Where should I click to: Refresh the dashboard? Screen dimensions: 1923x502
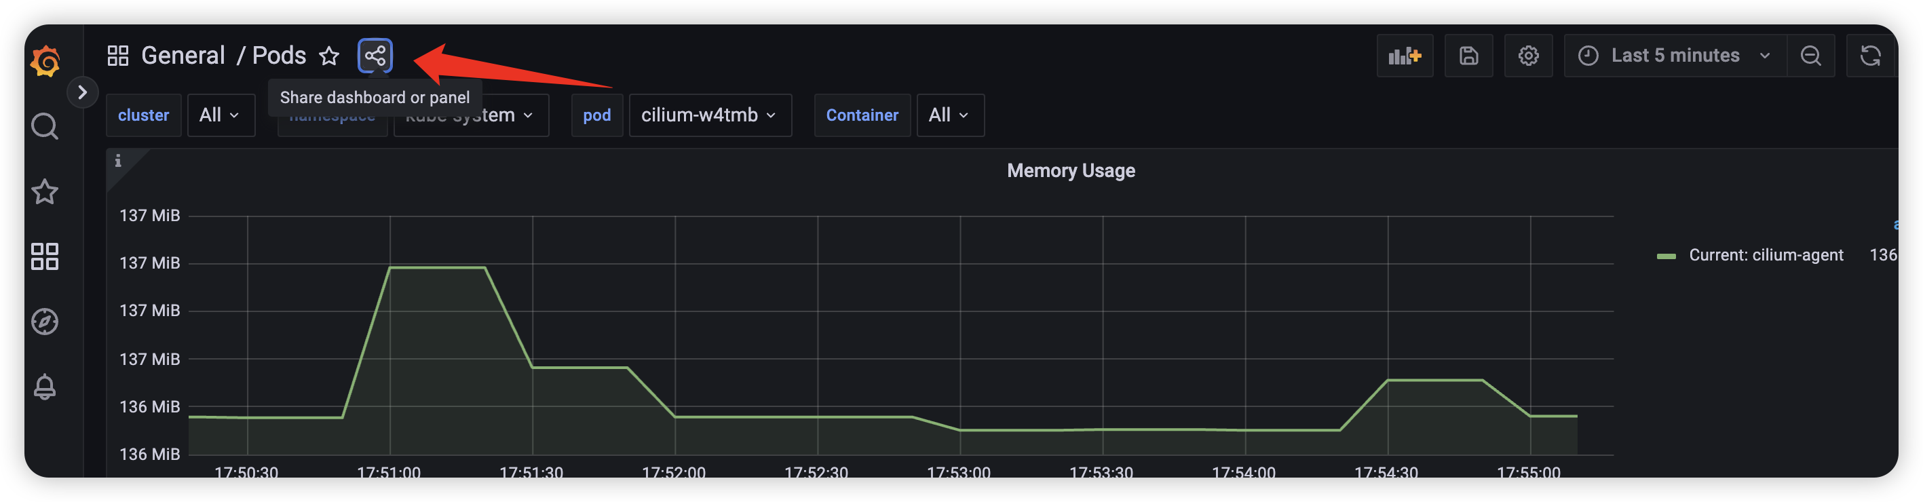pyautogui.click(x=1870, y=56)
